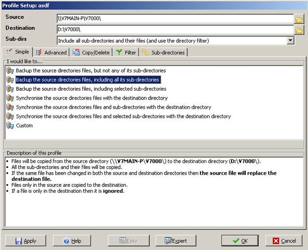The image size is (308, 250).
Task: Confirm with the OK button
Action: pyautogui.click(x=240, y=241)
